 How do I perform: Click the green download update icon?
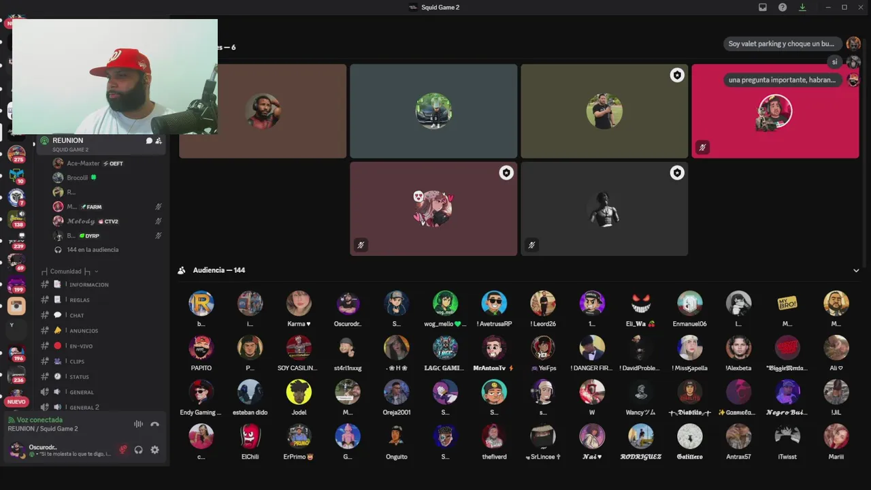[802, 7]
